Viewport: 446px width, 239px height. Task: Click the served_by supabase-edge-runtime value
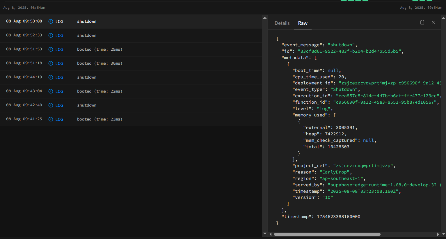click(384, 185)
